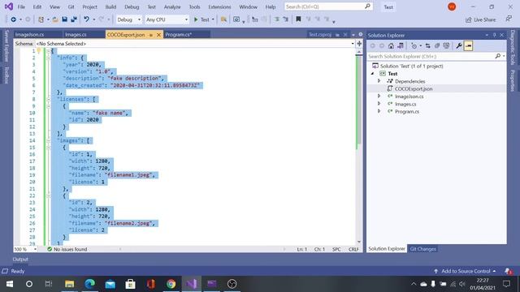Open the Git menu
The height and width of the screenshot is (292, 520).
click(71, 6)
